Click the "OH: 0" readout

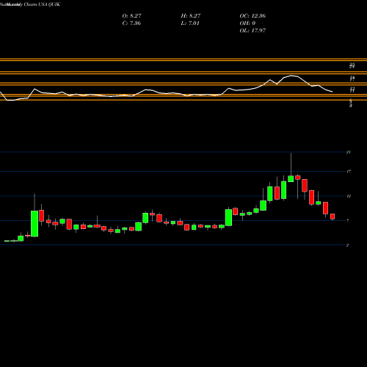pyautogui.click(x=247, y=23)
